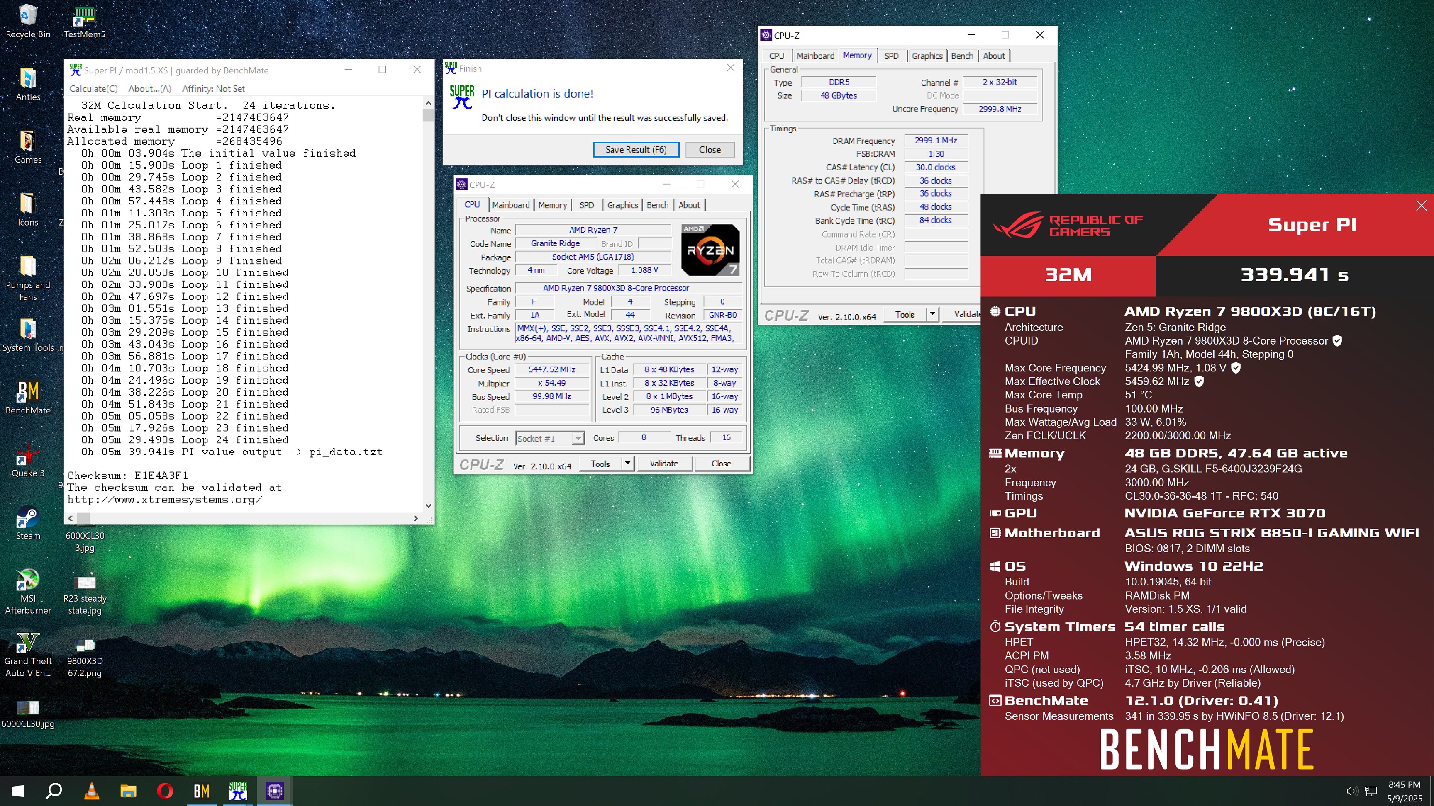The width and height of the screenshot is (1434, 806).
Task: Click the xtremesystems.org URL text in Super PI
Action: pyautogui.click(x=165, y=500)
